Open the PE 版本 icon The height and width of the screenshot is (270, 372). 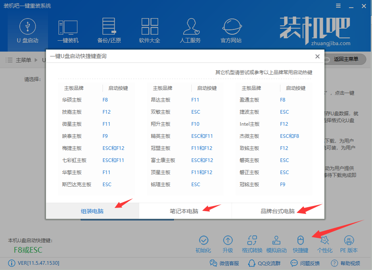tap(349, 242)
